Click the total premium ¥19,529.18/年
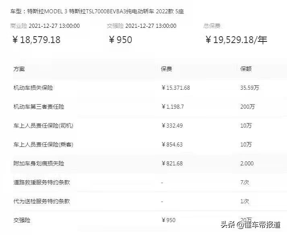Image resolution: width=287 pixels, height=235 pixels. 236,40
